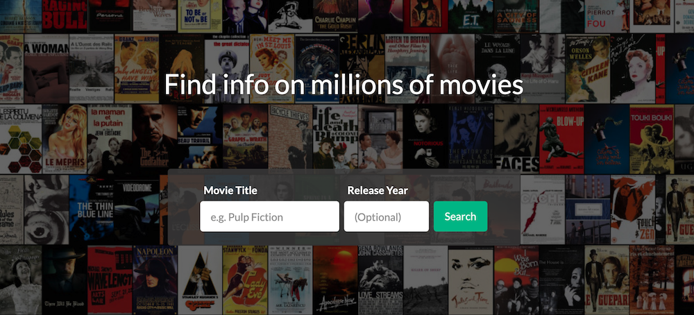Viewport: 694px width, 315px height.
Task: Click the Le Voyage dans la Lune poster
Action: 498,69
